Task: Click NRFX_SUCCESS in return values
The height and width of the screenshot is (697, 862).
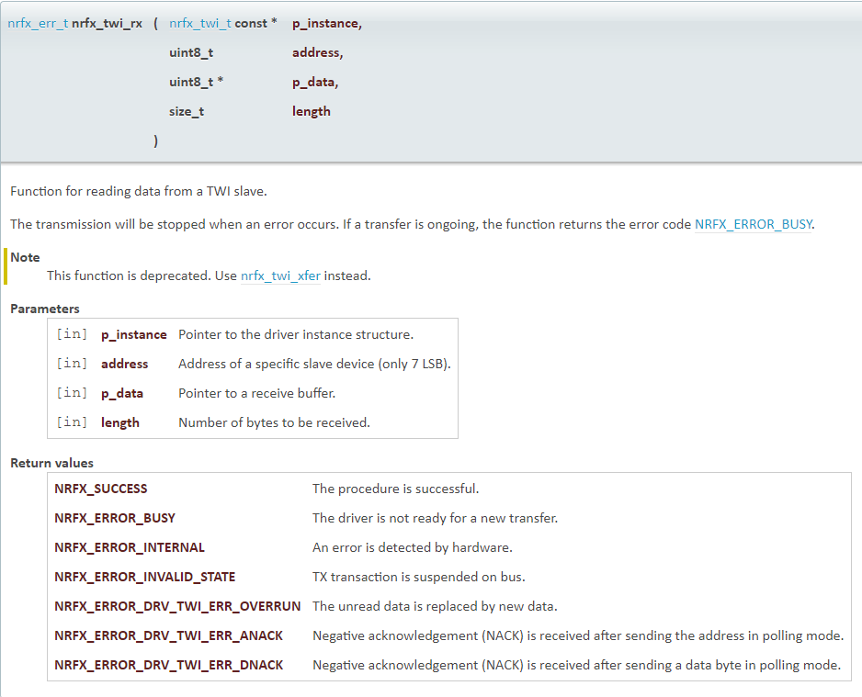Action: pyautogui.click(x=101, y=489)
